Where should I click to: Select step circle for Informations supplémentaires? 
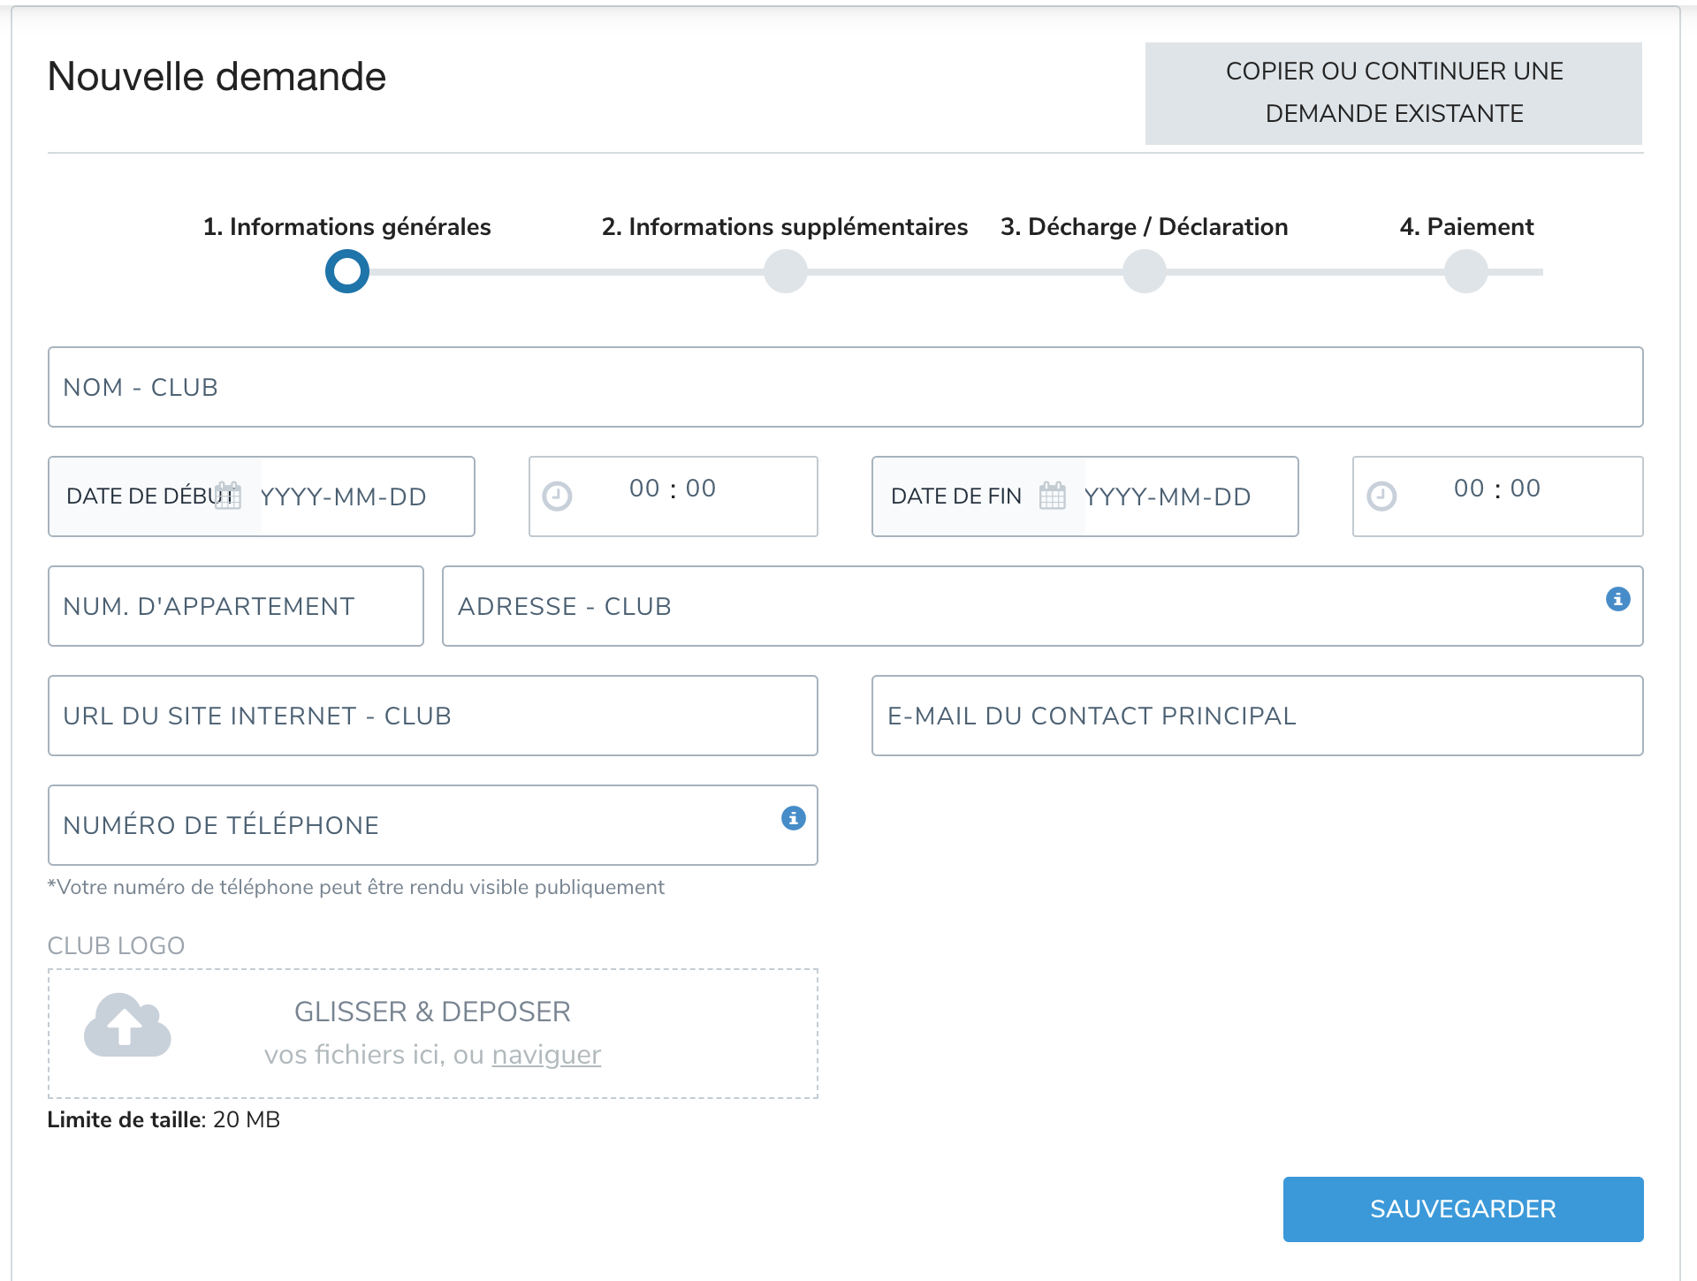[786, 271]
